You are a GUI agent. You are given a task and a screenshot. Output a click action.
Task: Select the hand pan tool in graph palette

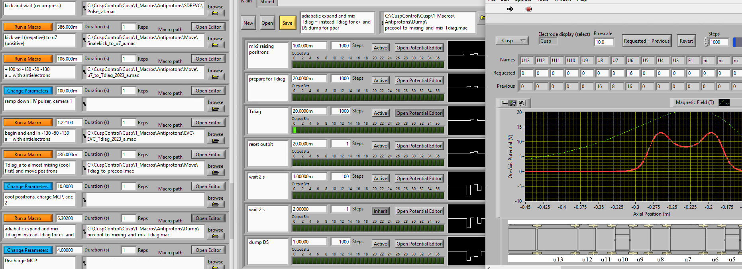coord(522,103)
